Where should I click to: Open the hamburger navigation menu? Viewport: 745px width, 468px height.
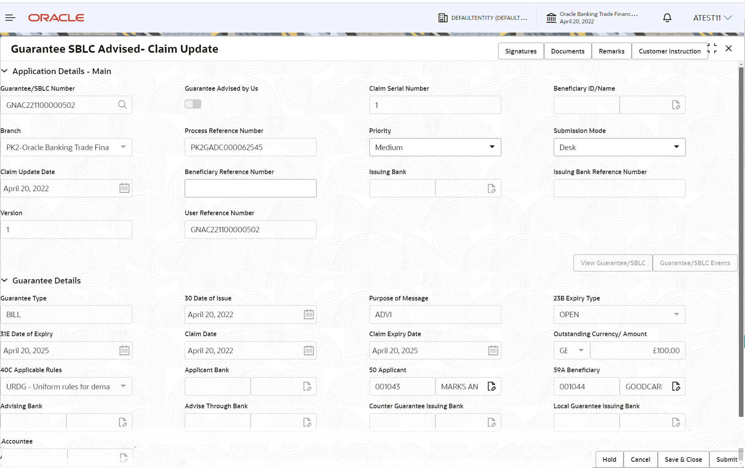[x=10, y=17]
